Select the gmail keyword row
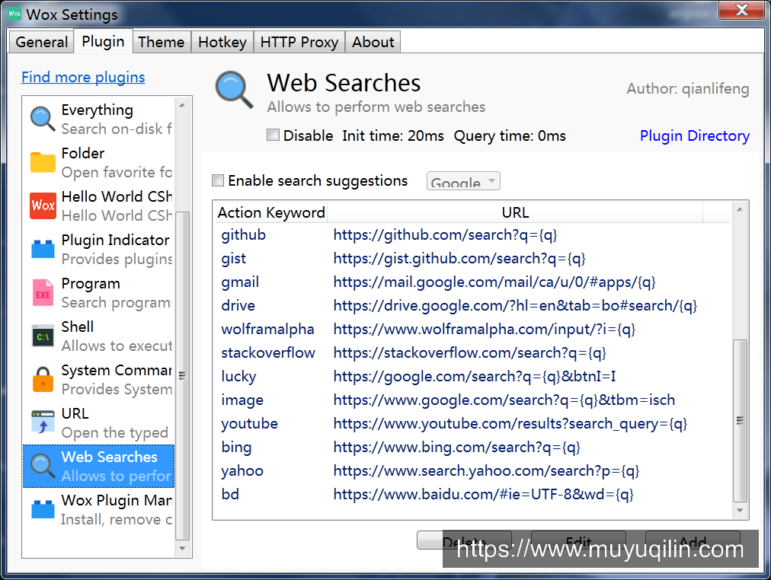The image size is (771, 580). [x=472, y=282]
